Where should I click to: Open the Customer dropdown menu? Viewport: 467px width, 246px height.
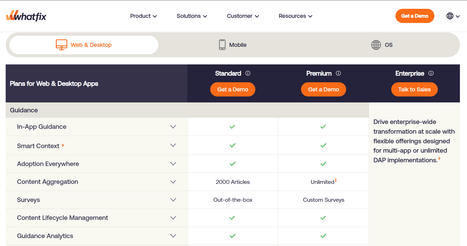coord(243,16)
